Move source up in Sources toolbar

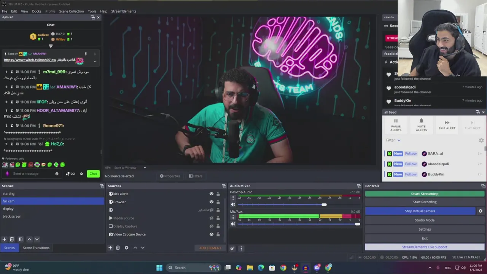click(x=135, y=248)
